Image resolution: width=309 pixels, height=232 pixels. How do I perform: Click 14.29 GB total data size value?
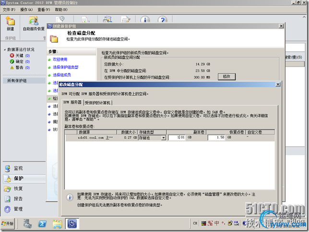[x=203, y=64]
